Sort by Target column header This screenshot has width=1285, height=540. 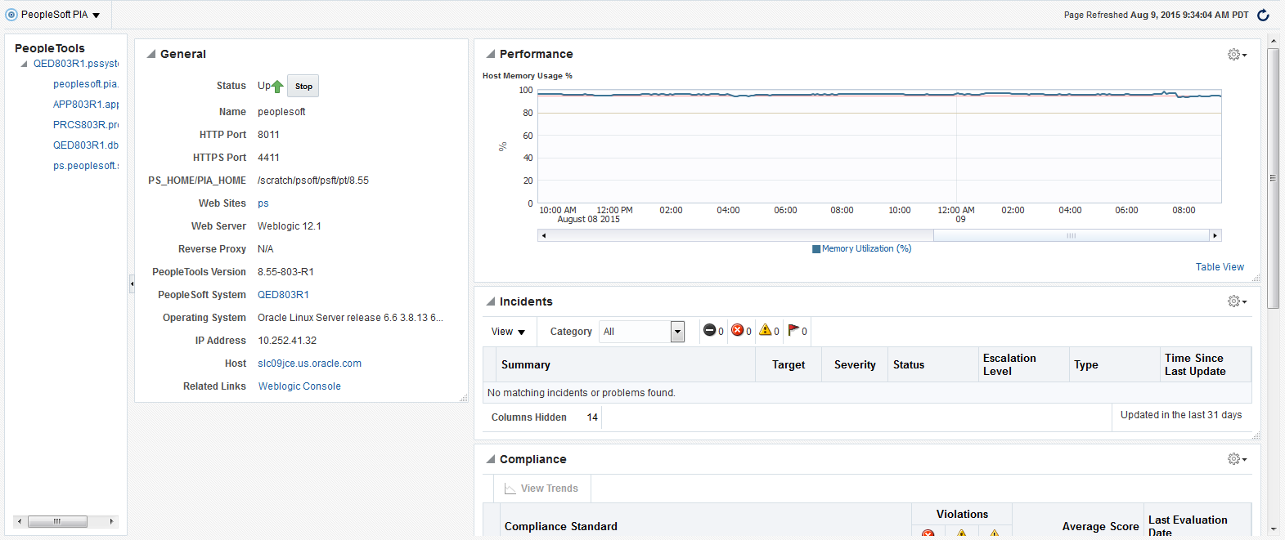click(x=789, y=364)
